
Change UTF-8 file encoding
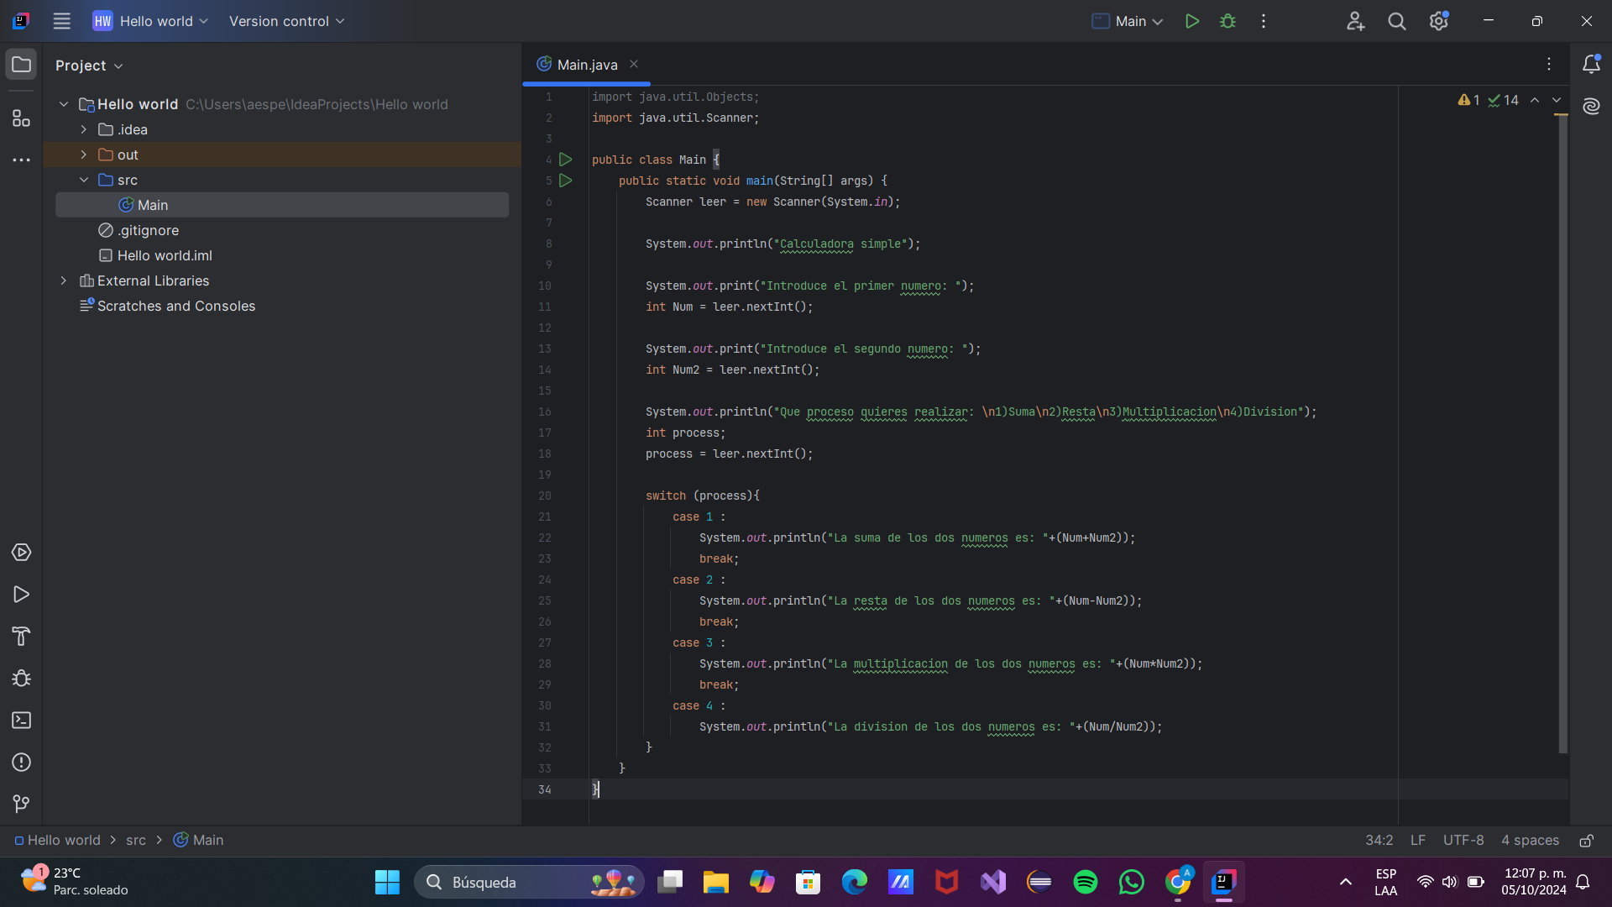1463,841
